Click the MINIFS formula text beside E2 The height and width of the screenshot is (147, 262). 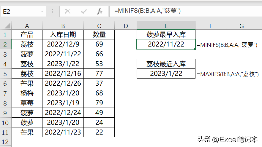tap(227, 45)
